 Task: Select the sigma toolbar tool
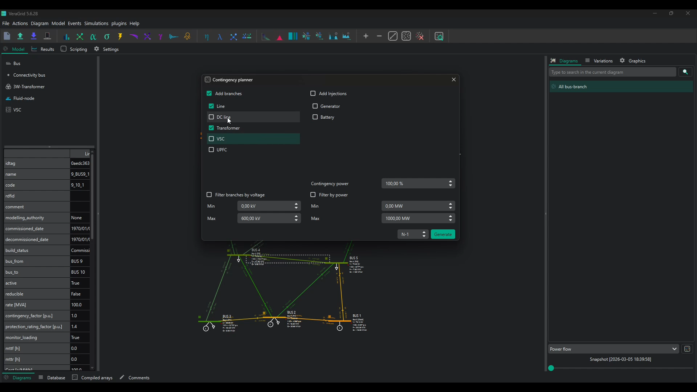[107, 36]
